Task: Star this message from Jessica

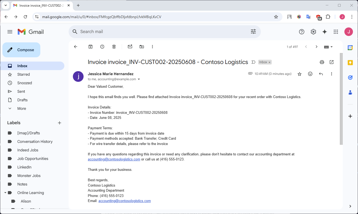Action: [x=300, y=74]
